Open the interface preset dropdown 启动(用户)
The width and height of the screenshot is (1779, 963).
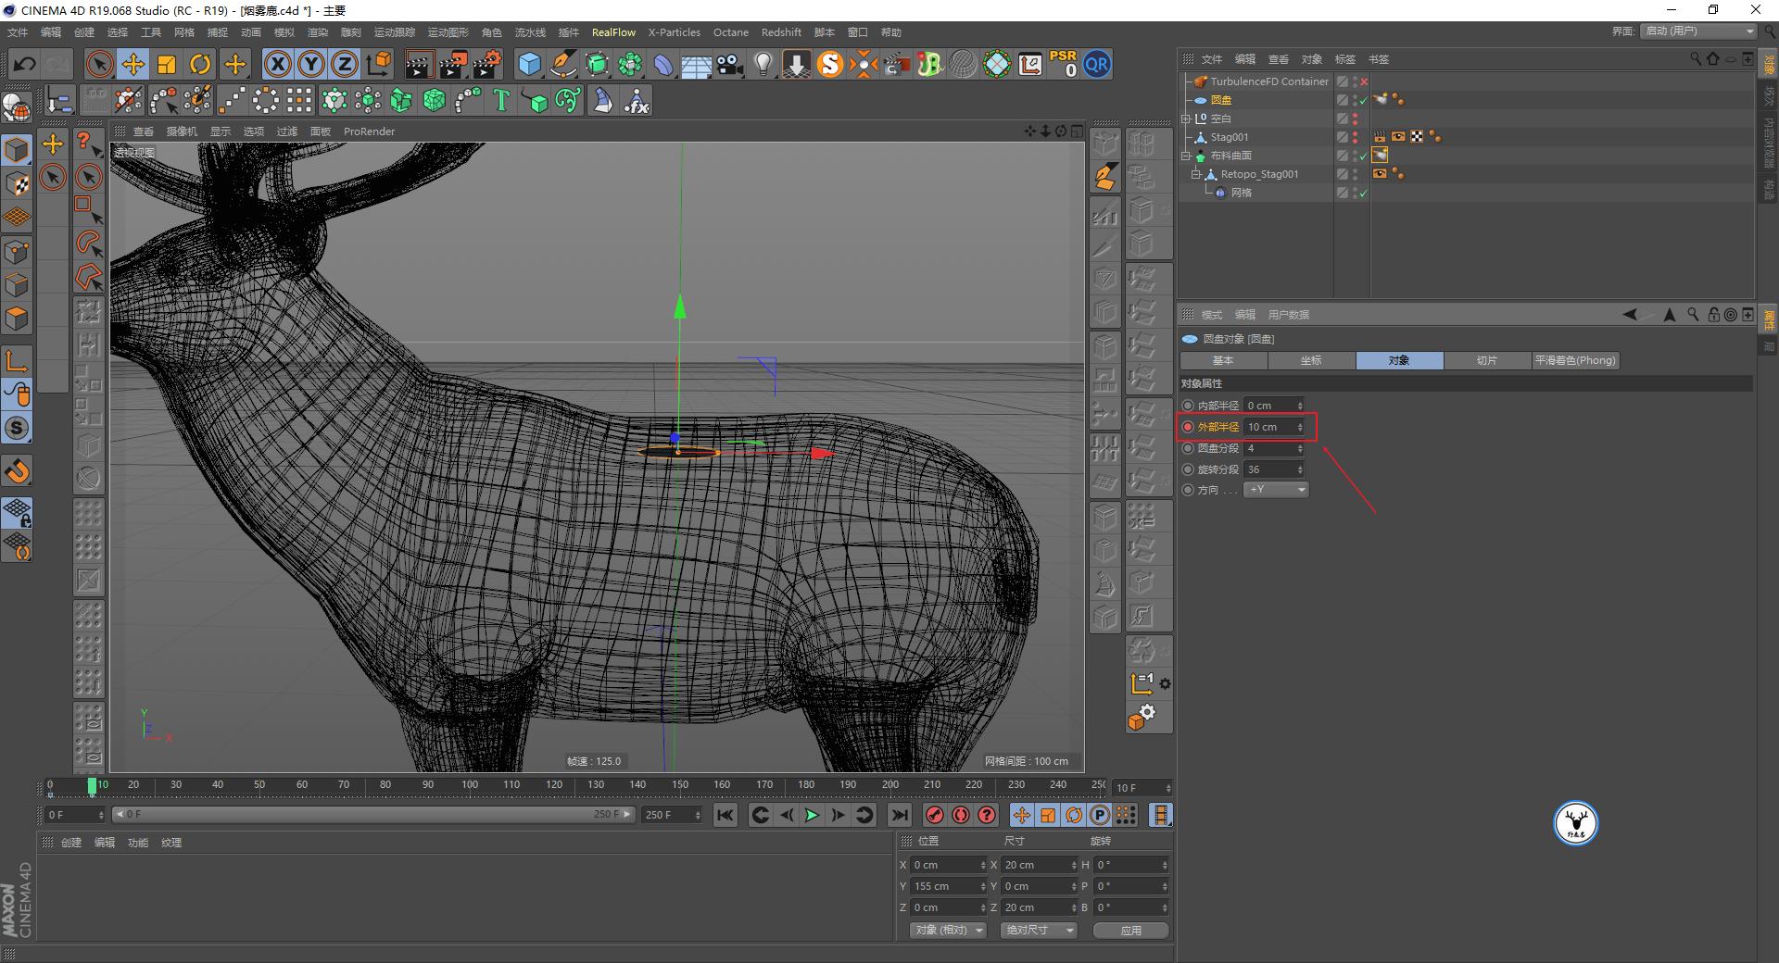(1697, 31)
